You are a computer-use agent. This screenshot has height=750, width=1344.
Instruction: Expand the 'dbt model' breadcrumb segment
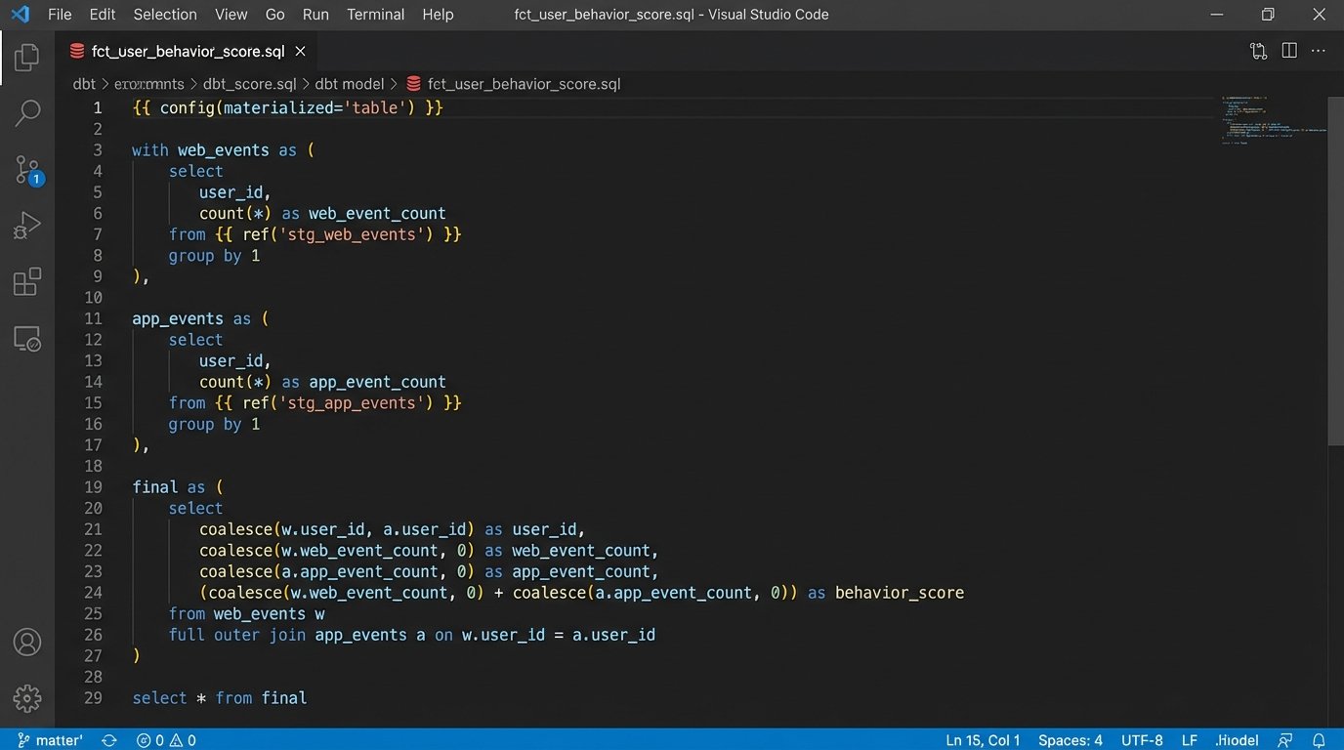pyautogui.click(x=349, y=84)
